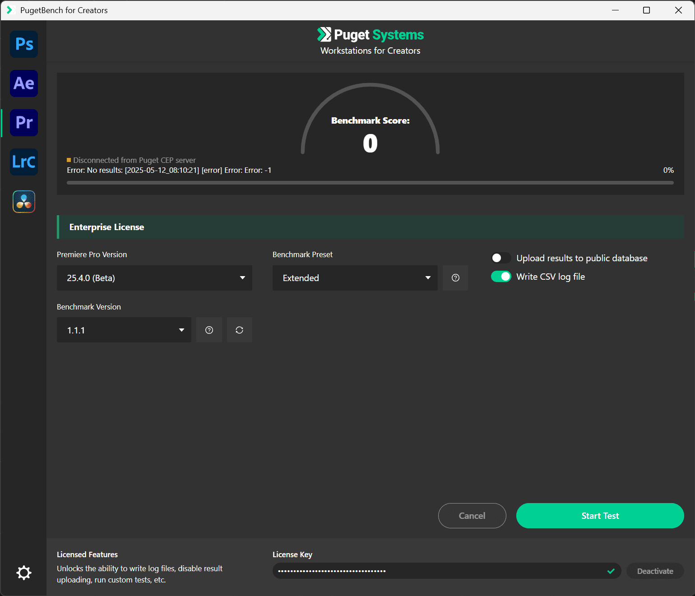The width and height of the screenshot is (695, 596).
Task: Open the DaVinci Resolve benchmark icon
Action: [x=24, y=202]
